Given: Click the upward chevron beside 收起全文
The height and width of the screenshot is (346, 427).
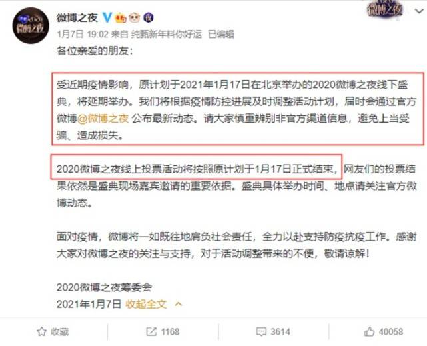Looking at the screenshot, I should point(179,304).
